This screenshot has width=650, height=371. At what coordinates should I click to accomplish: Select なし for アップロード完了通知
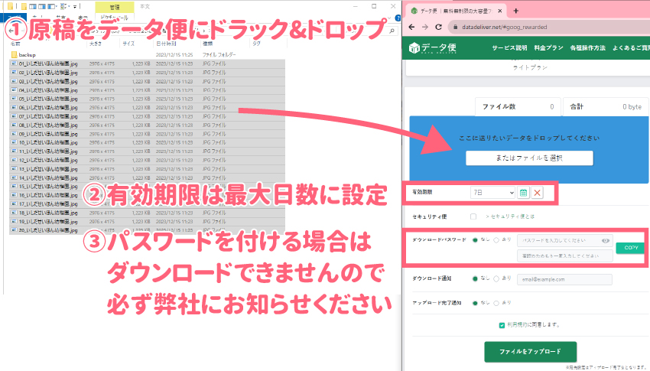[475, 303]
